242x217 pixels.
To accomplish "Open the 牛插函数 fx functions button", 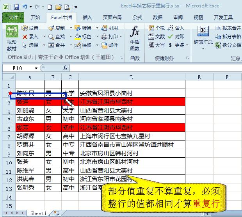I will coord(135,38).
